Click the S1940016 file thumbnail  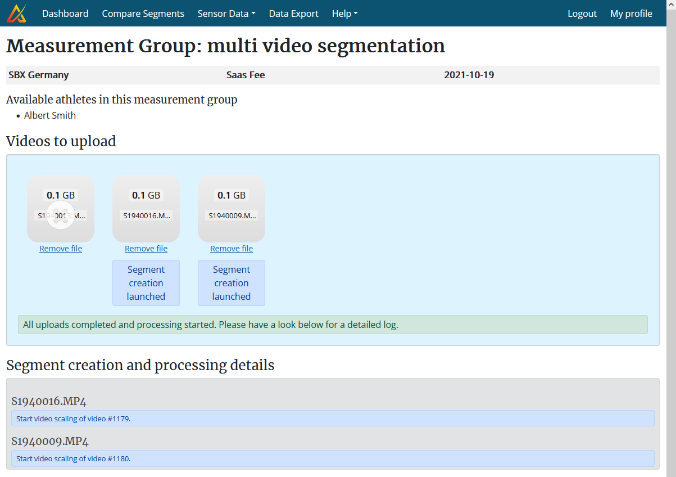(146, 209)
